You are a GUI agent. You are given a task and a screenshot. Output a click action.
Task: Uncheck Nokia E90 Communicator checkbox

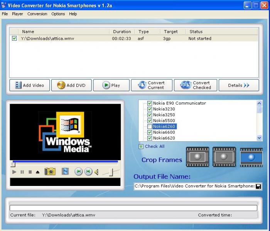coord(150,103)
